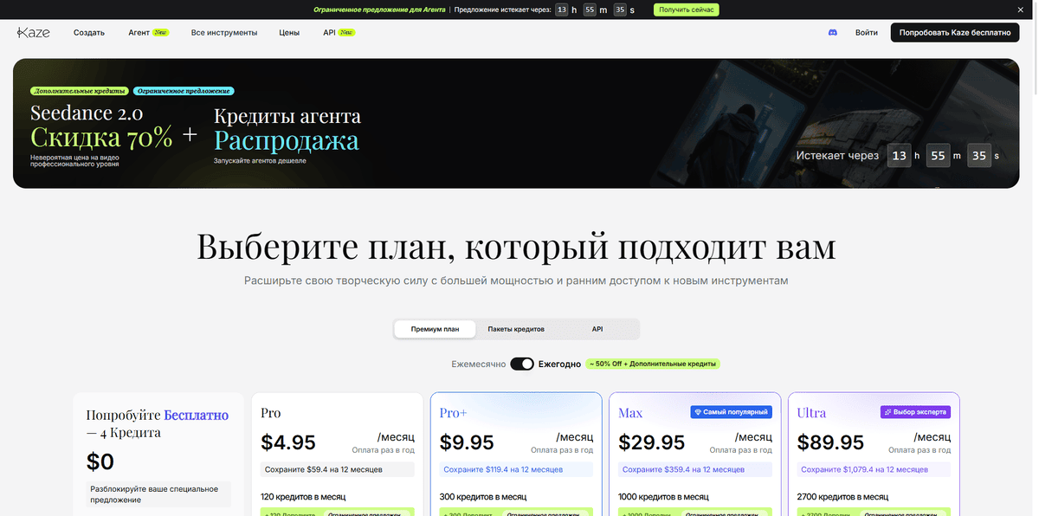This screenshot has height=516, width=1039.
Task: Click the Pro plan title
Action: pyautogui.click(x=270, y=413)
